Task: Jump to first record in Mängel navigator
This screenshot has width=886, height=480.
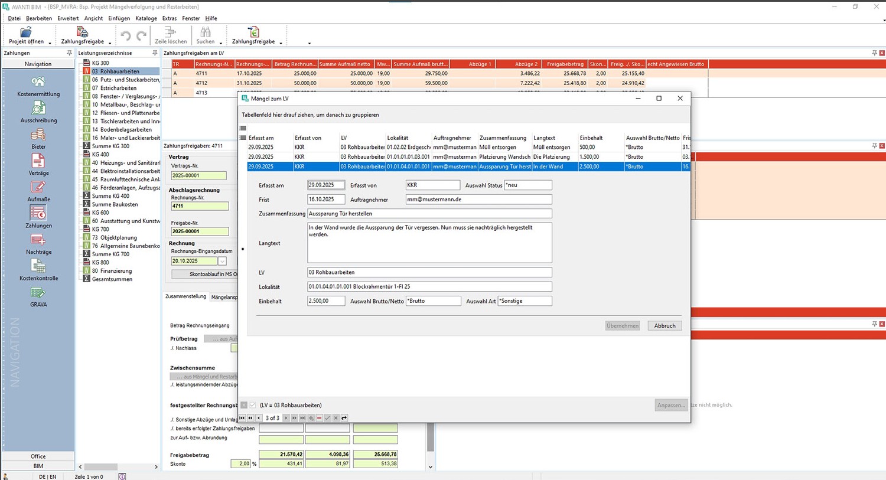Action: [242, 418]
